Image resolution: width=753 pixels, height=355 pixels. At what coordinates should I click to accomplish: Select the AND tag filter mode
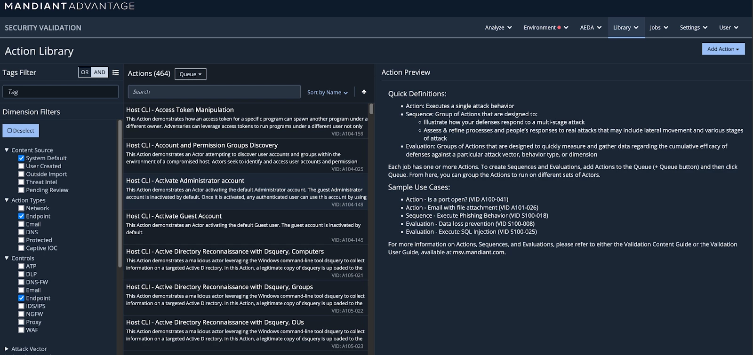pos(99,72)
